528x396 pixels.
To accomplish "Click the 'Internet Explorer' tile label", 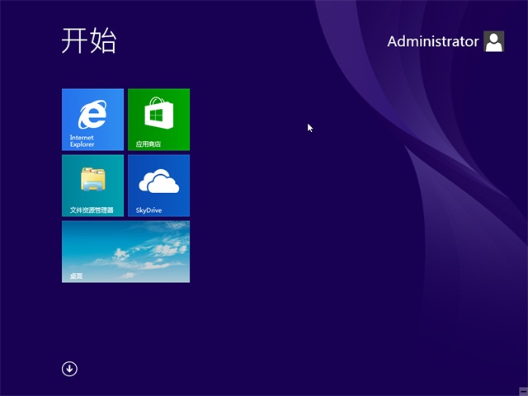I will click(x=82, y=141).
